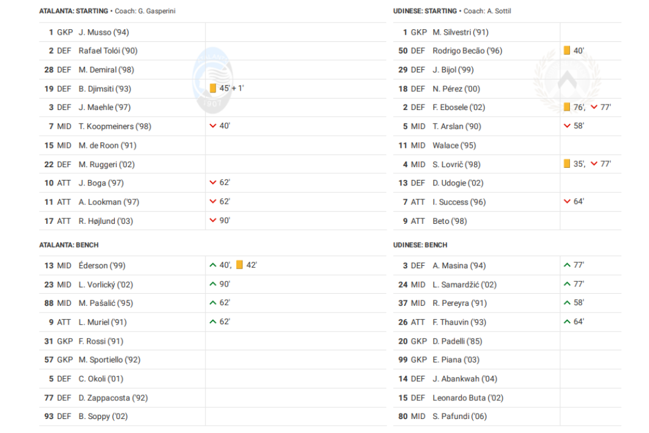Open A. Lookman player link
The height and width of the screenshot is (433, 649).
[x=109, y=202]
